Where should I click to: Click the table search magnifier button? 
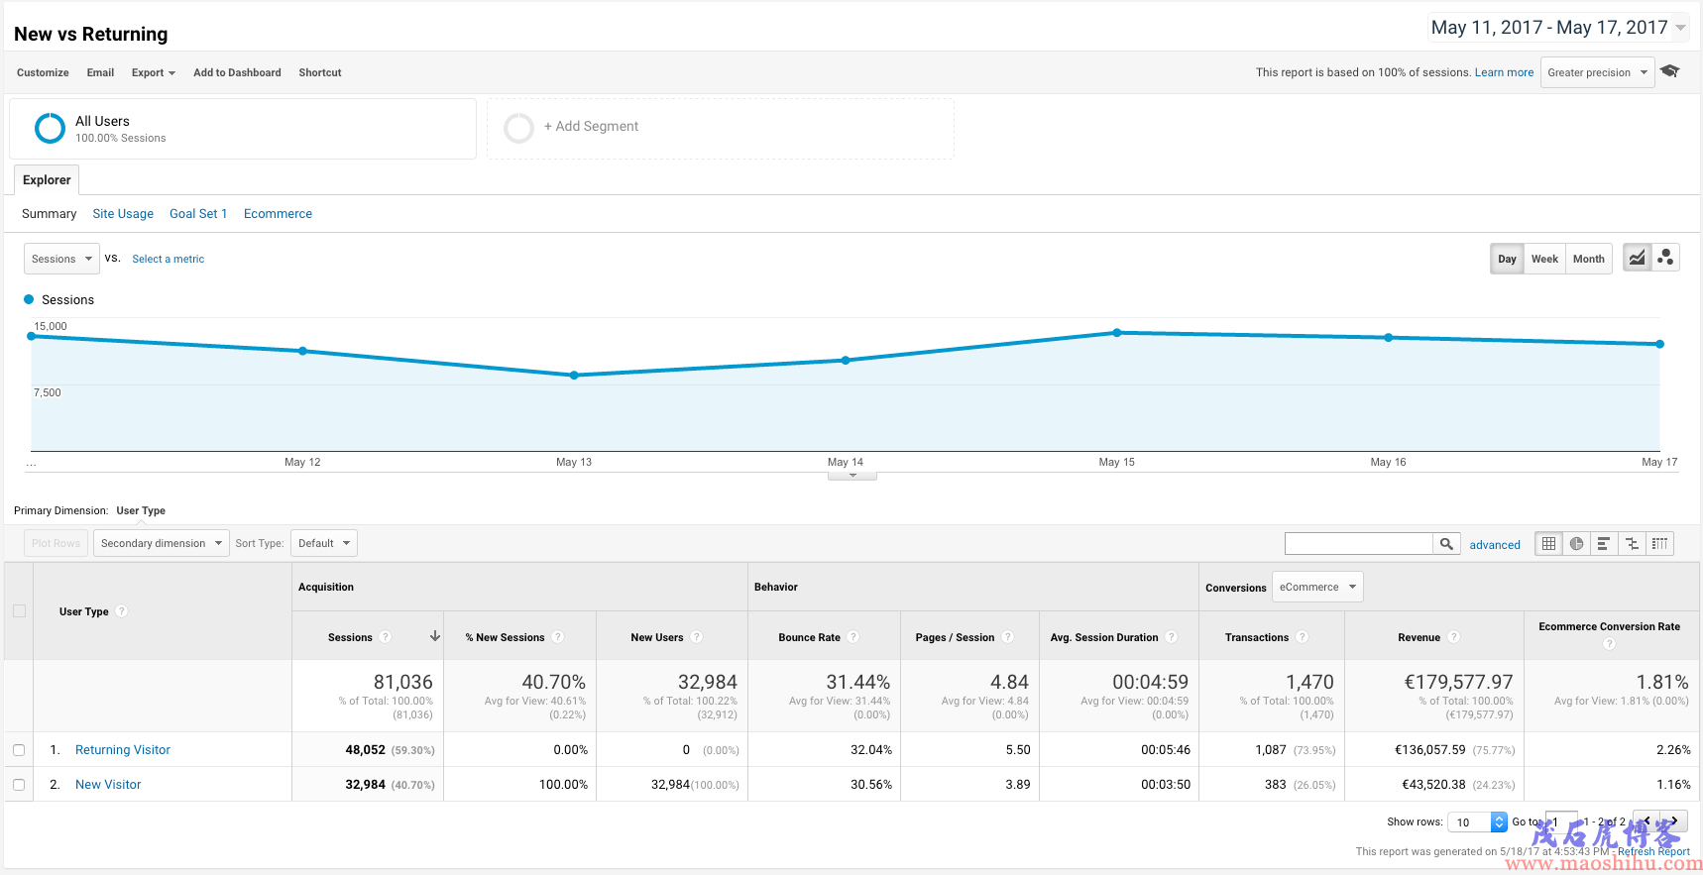click(x=1446, y=543)
